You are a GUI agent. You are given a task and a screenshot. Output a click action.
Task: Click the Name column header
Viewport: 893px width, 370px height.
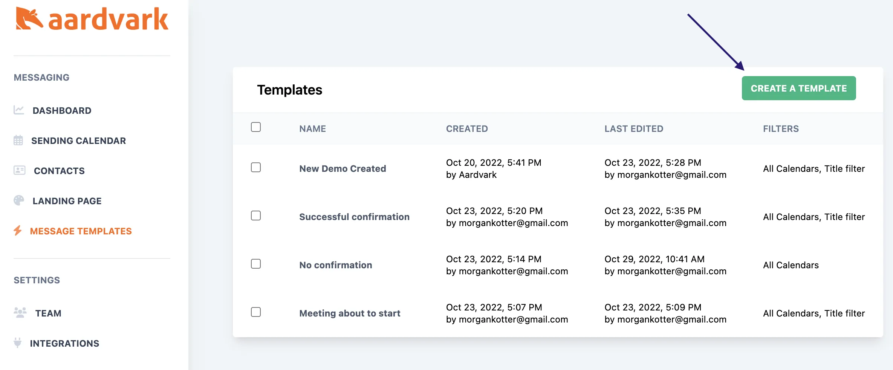point(312,129)
